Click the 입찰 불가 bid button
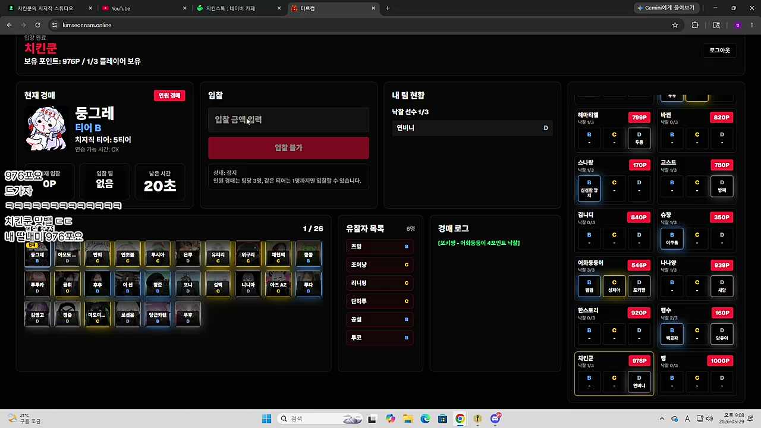This screenshot has height=428, width=761. 288,147
